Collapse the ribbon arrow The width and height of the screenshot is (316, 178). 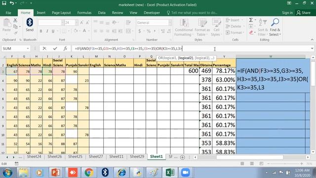(x=312, y=40)
